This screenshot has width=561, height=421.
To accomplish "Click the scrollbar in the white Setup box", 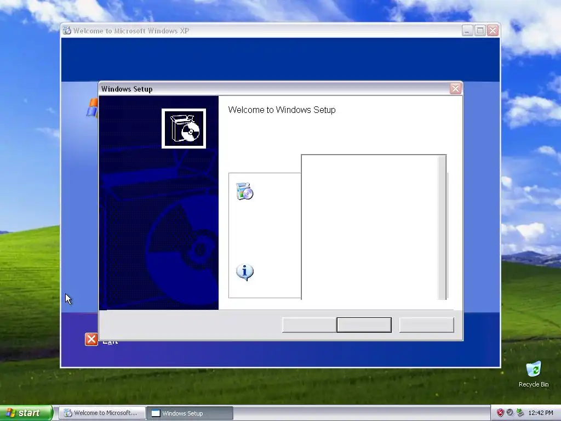I will click(x=442, y=227).
